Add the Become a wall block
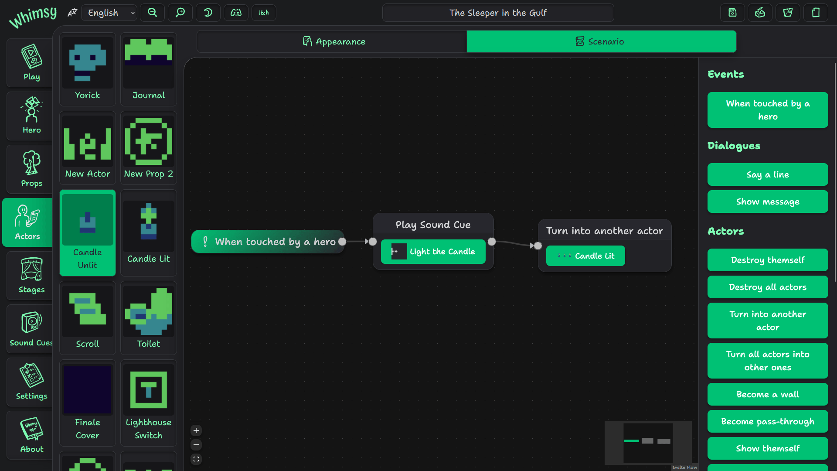Viewport: 837px width, 471px height. pyautogui.click(x=767, y=394)
